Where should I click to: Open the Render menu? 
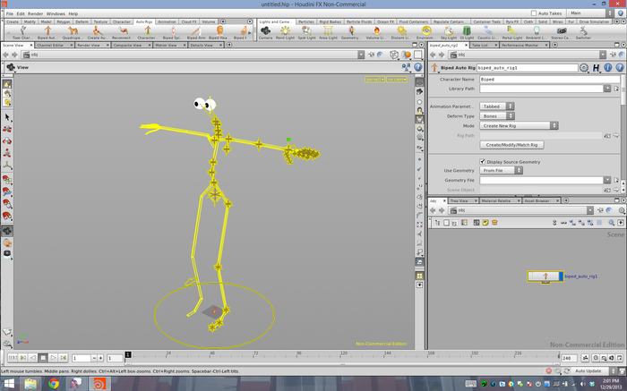coord(35,13)
